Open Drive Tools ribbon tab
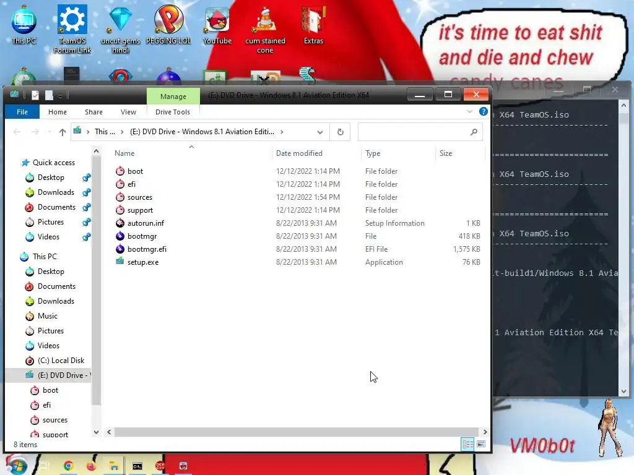Screen dimensions: 634x475 click(173, 112)
